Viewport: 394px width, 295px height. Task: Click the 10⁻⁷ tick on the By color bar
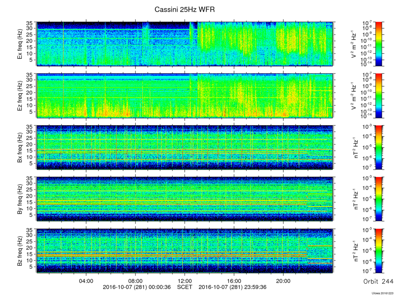(367, 220)
